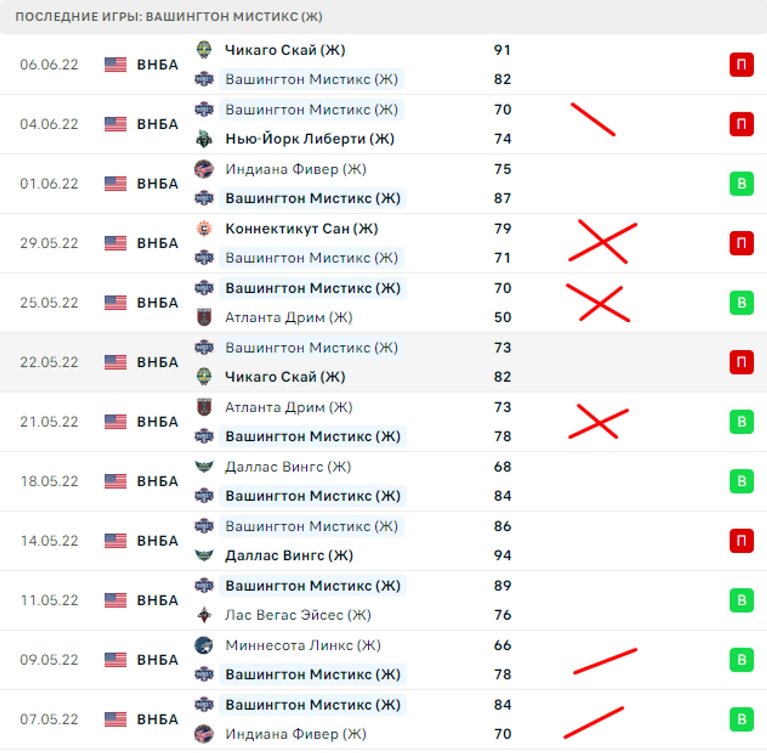This screenshot has height=753, width=767.
Task: Select the green В win badge for 18.05.22
Action: [741, 481]
